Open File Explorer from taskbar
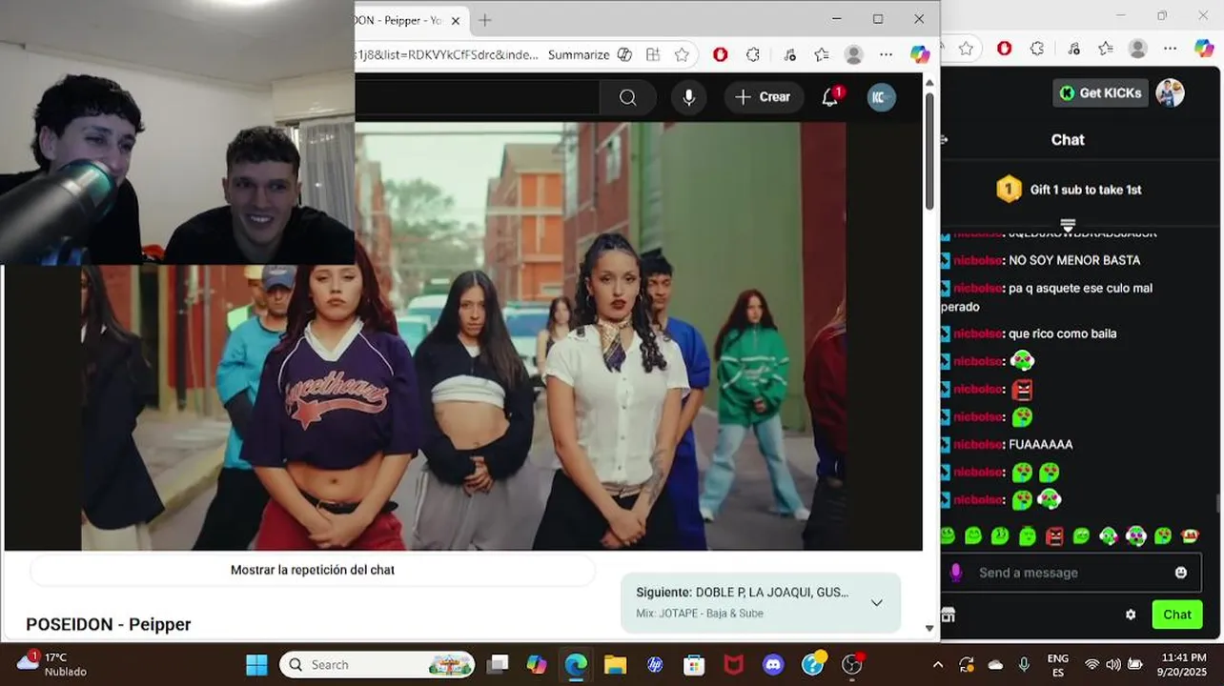The height and width of the screenshot is (686, 1224). (615, 665)
